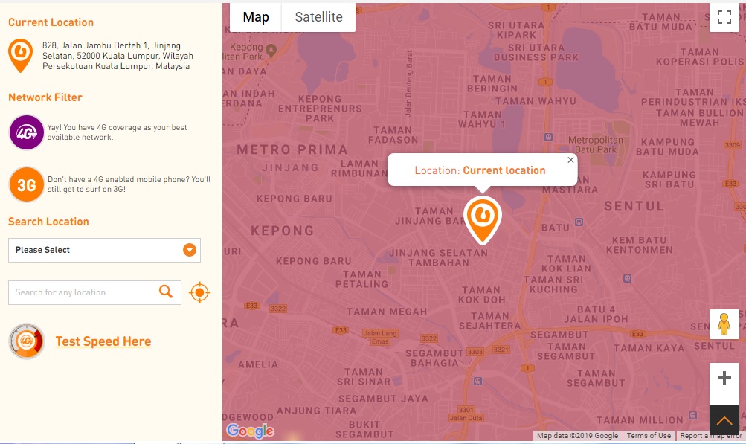Image resolution: width=746 pixels, height=444 pixels.
Task: Click the Jalan Duta road label
Action: point(466,418)
